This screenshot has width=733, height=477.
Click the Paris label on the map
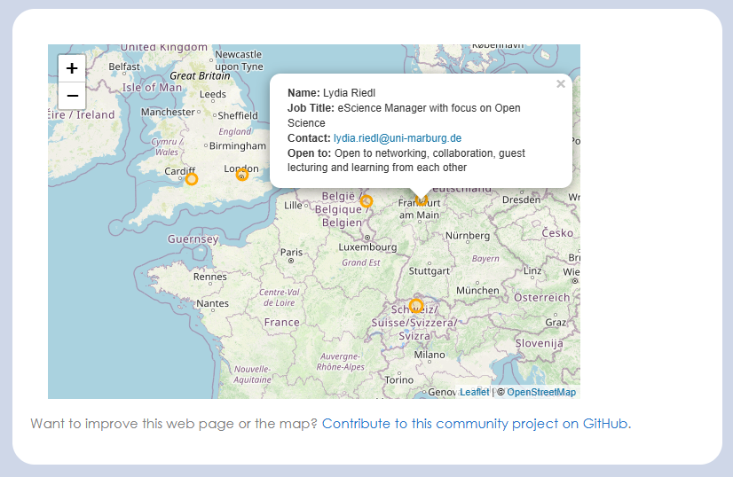point(291,253)
